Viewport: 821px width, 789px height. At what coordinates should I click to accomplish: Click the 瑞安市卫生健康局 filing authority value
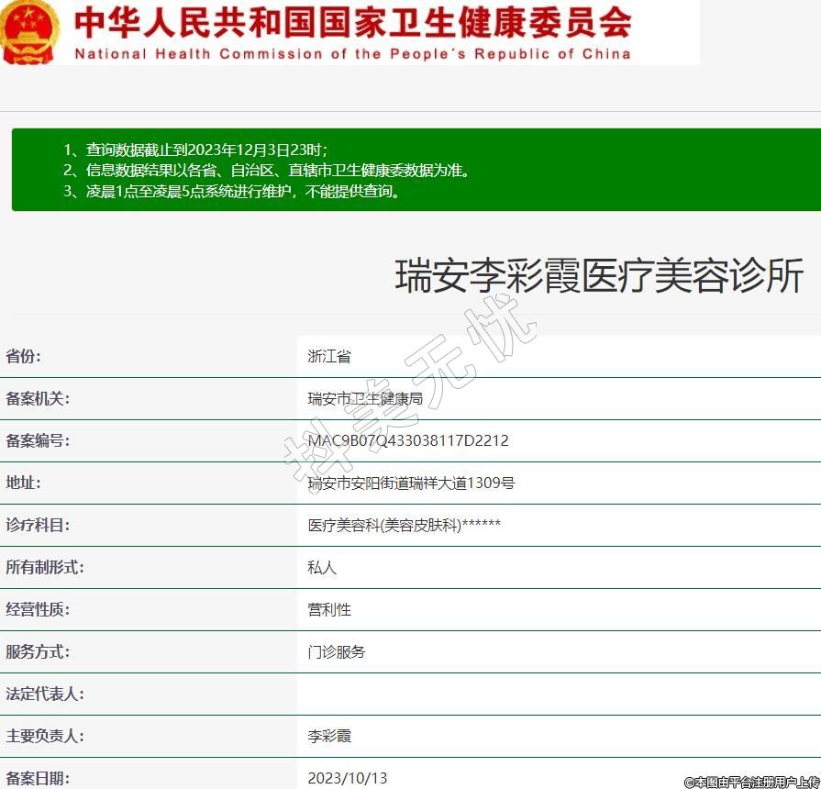pos(365,399)
